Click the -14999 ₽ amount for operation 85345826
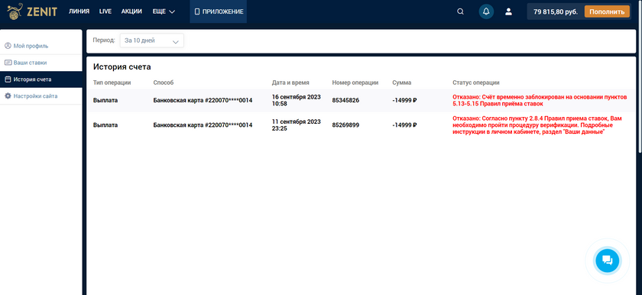 pos(404,100)
